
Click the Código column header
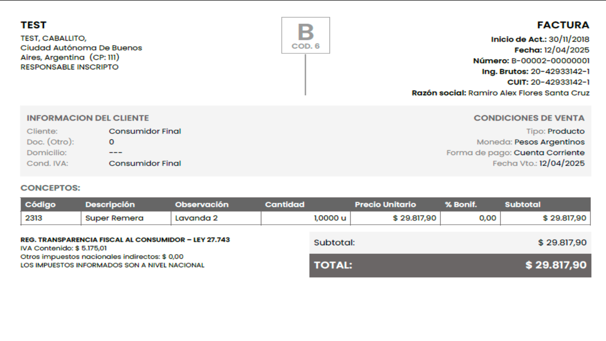pos(40,205)
